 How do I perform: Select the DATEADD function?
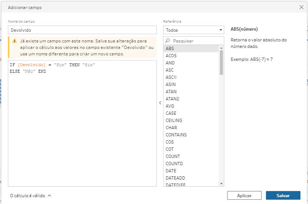191,178
